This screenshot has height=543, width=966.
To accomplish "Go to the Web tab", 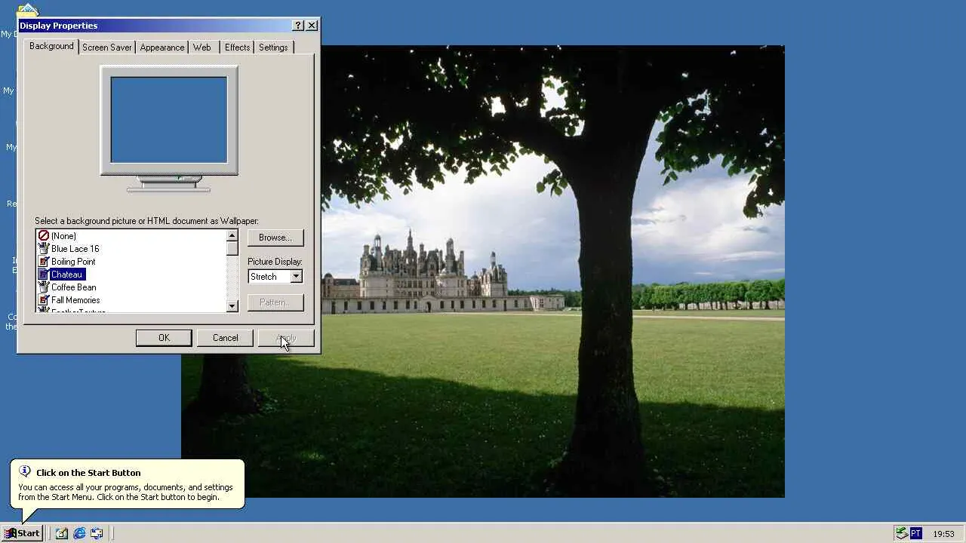I will click(x=202, y=48).
